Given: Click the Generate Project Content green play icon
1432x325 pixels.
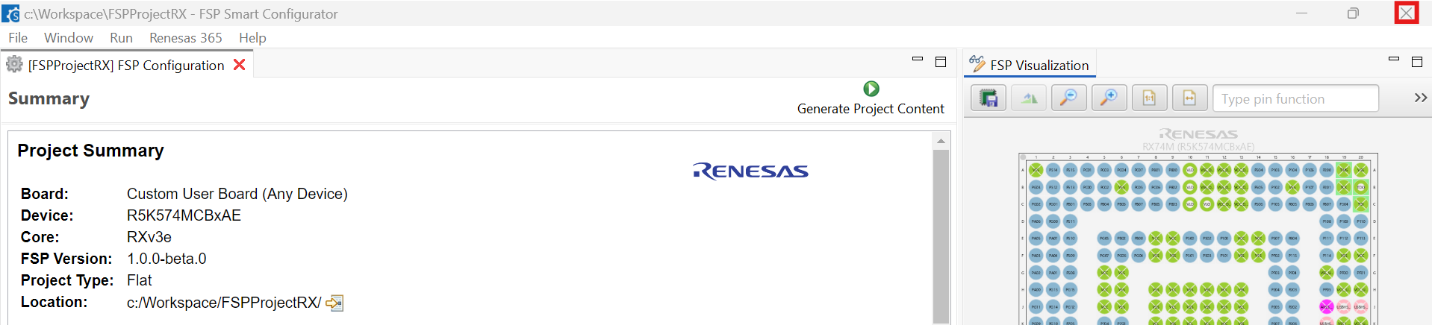Looking at the screenshot, I should pos(871,89).
